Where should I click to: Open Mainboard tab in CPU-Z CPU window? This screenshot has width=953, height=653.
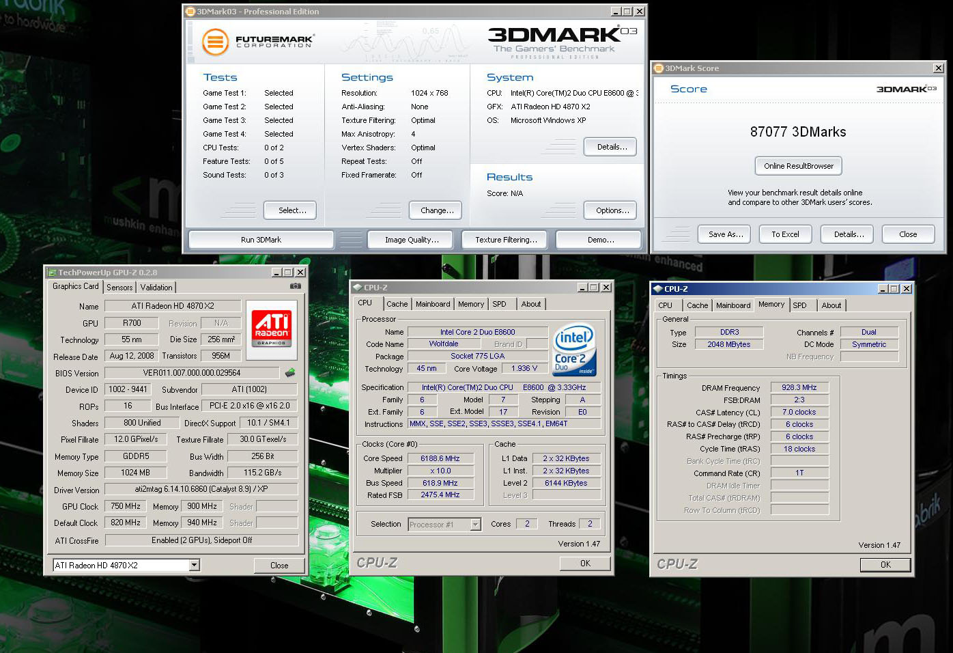tap(433, 304)
